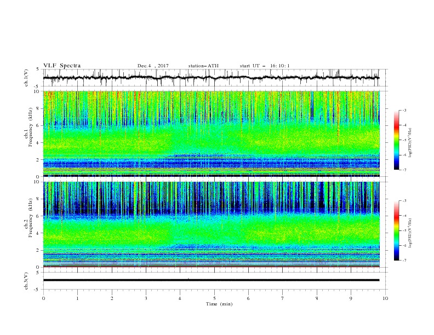Click the "ch.3(V)" axis label
Screen dimensions: 434x335
(x=26, y=281)
